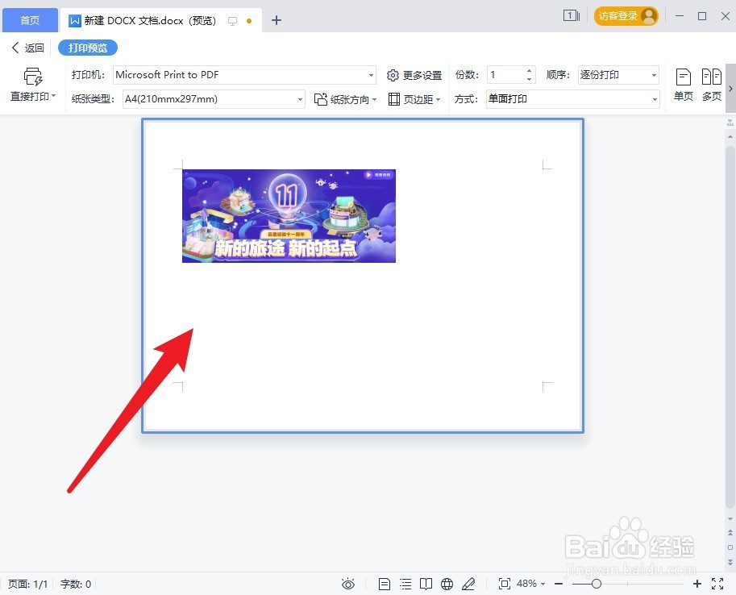The height and width of the screenshot is (595, 736).
Task: Open a new tab with plus icon
Action: 277,20
